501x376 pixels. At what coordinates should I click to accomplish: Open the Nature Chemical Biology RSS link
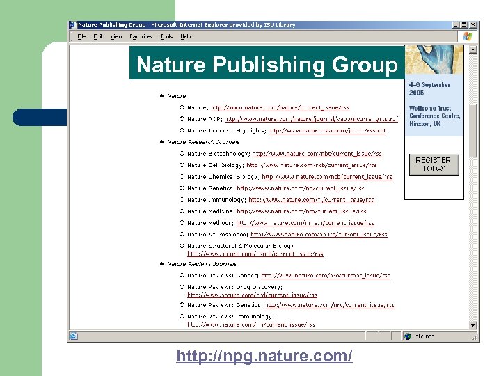[327, 177]
